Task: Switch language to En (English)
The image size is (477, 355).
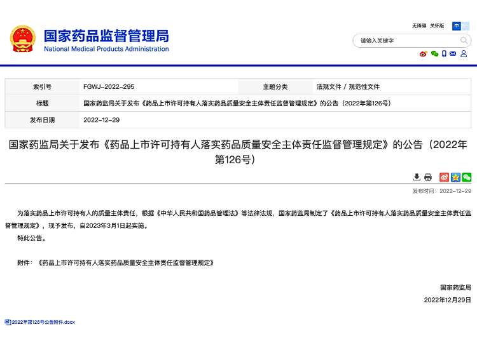Action: click(x=465, y=26)
